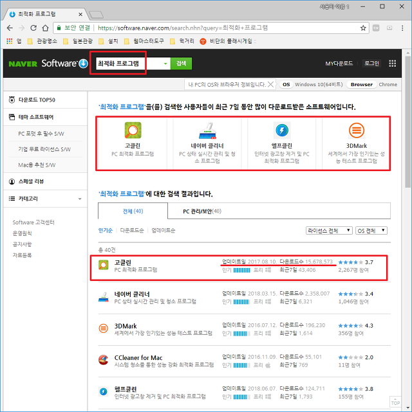Click 헬프클린 icon in results list

[x=104, y=391]
